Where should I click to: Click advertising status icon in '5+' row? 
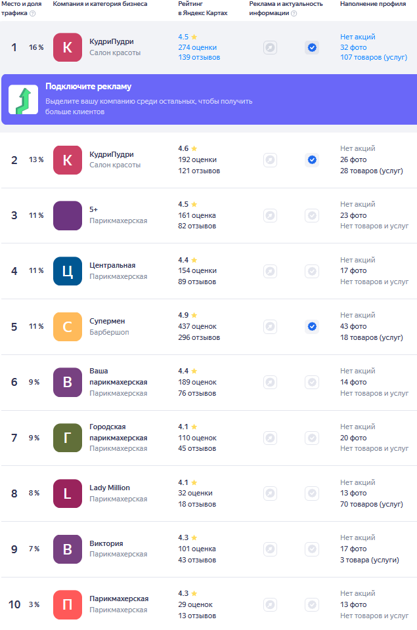coord(270,216)
